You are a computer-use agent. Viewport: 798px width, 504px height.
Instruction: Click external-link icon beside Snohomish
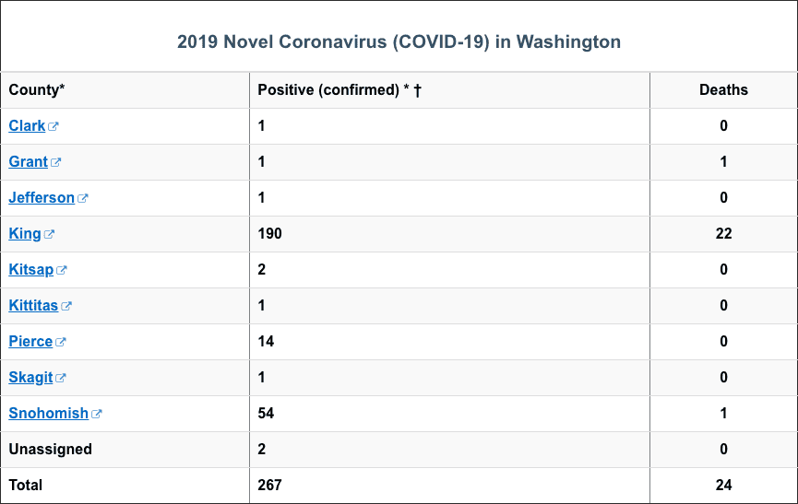click(97, 414)
